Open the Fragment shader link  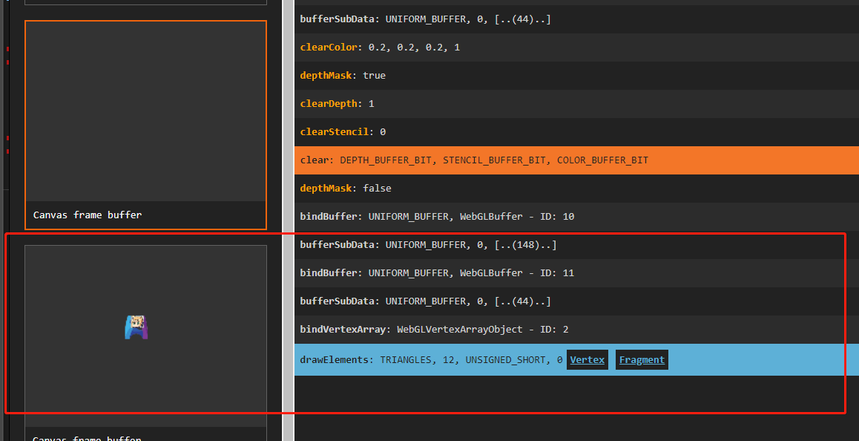click(642, 360)
